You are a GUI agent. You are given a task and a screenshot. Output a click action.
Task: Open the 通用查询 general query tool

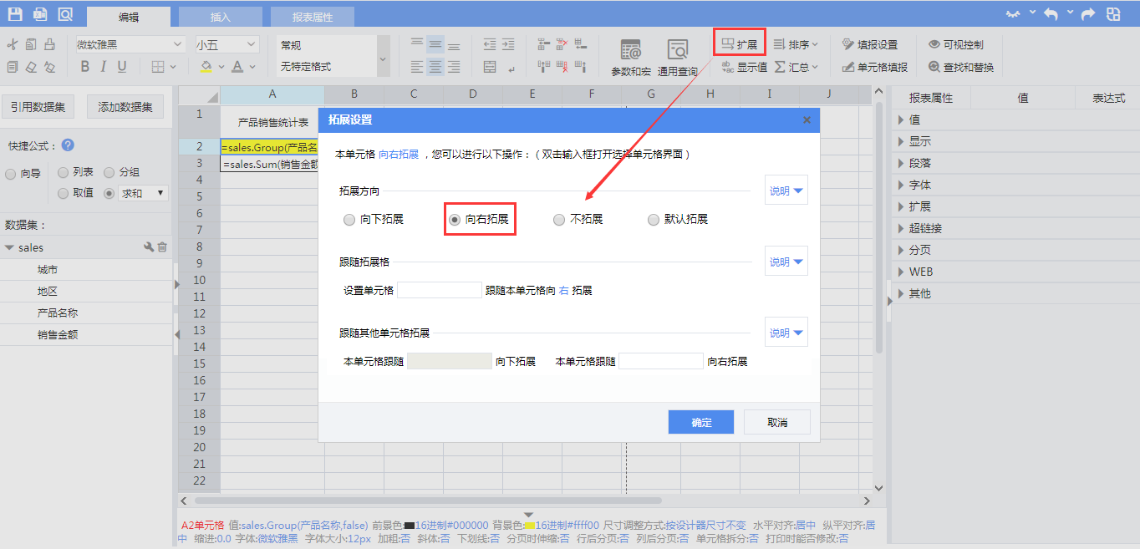677,56
